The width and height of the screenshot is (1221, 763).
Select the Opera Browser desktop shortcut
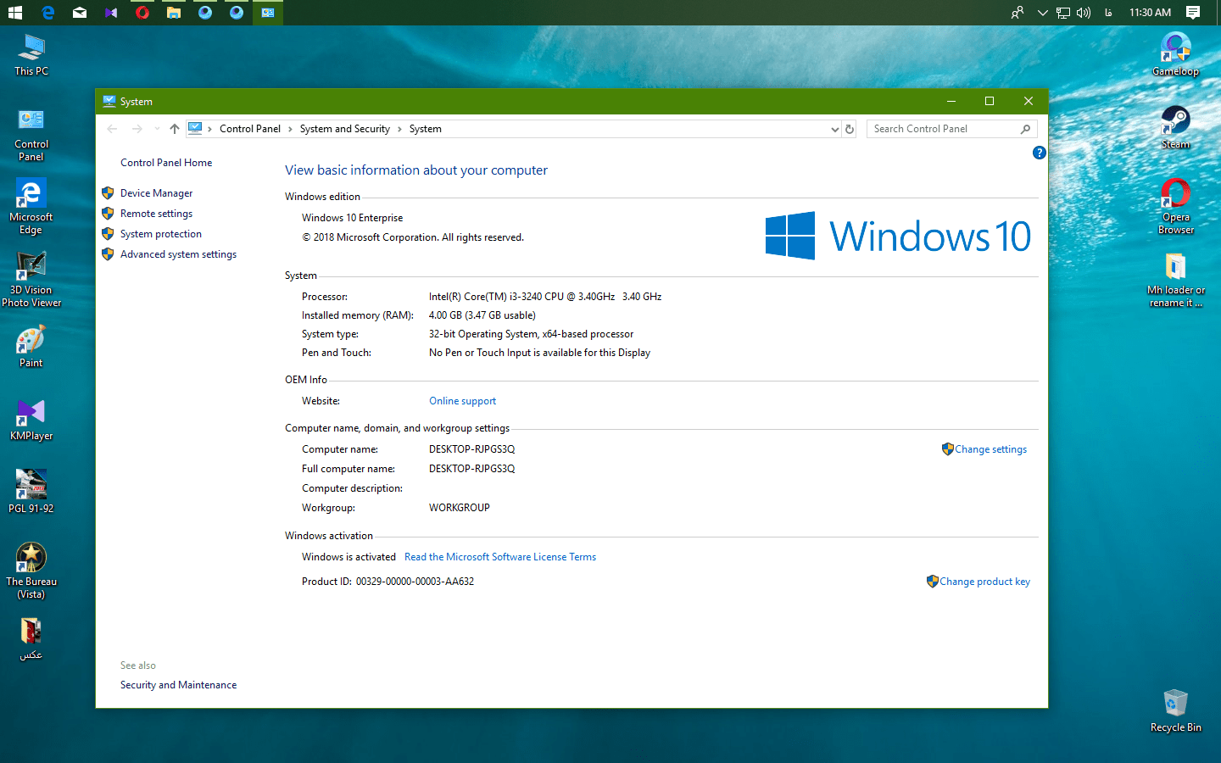1176,207
